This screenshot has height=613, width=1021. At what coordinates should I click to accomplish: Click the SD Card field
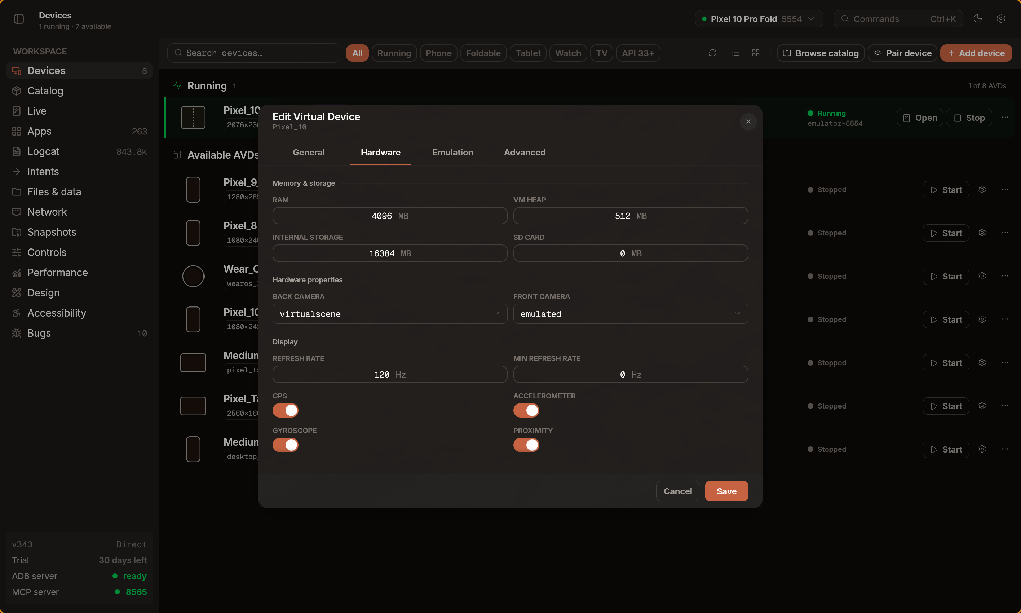click(x=631, y=253)
